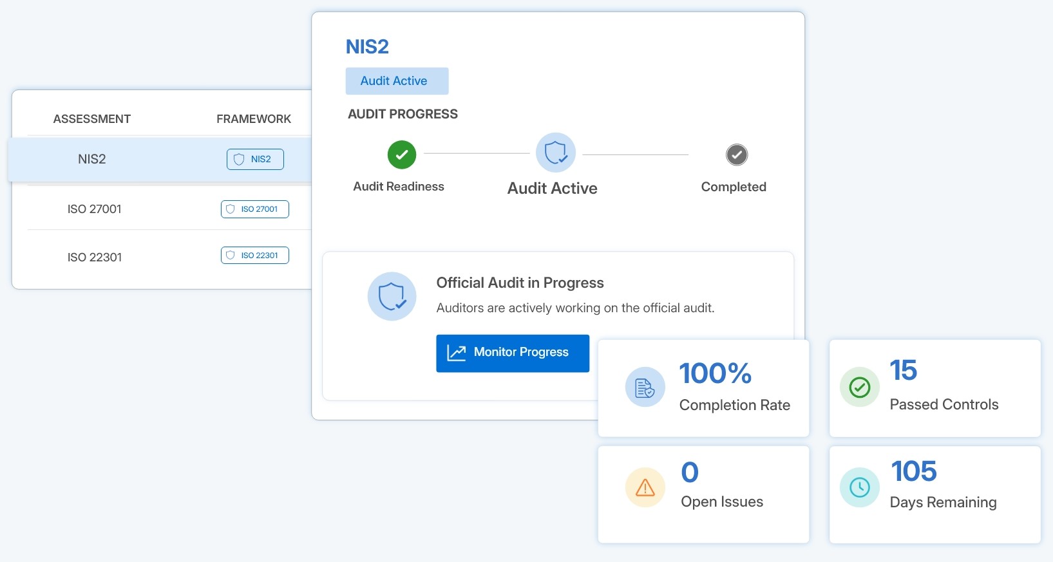The height and width of the screenshot is (562, 1053).
Task: Click the AUDIT PROGRESS heading
Action: coord(403,114)
